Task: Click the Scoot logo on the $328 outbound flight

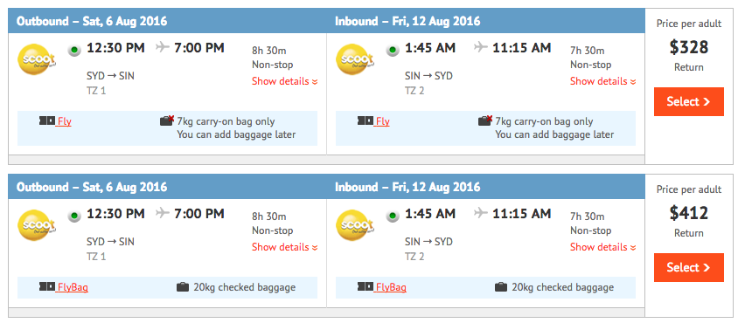Action: point(37,59)
